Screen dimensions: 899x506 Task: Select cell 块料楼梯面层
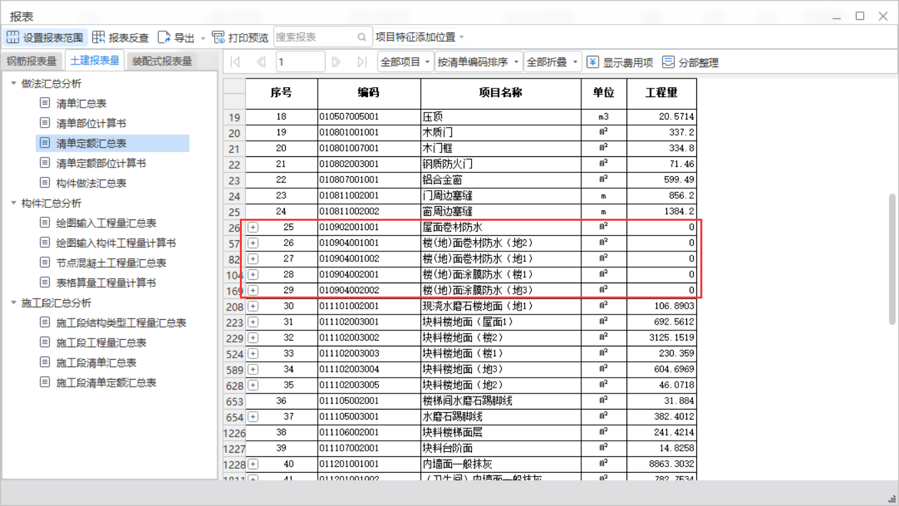click(500, 432)
